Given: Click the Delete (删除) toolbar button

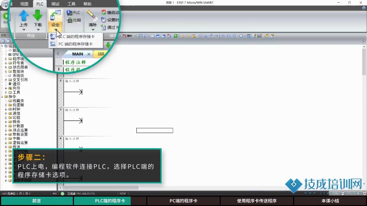Looking at the screenshot, I should pos(128,36).
